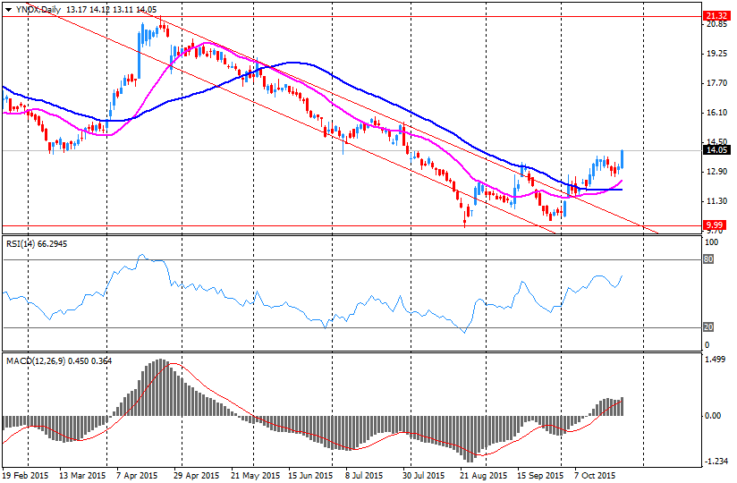Click the 30 Jul 2015 date label
The height and width of the screenshot is (483, 737).
tap(423, 476)
